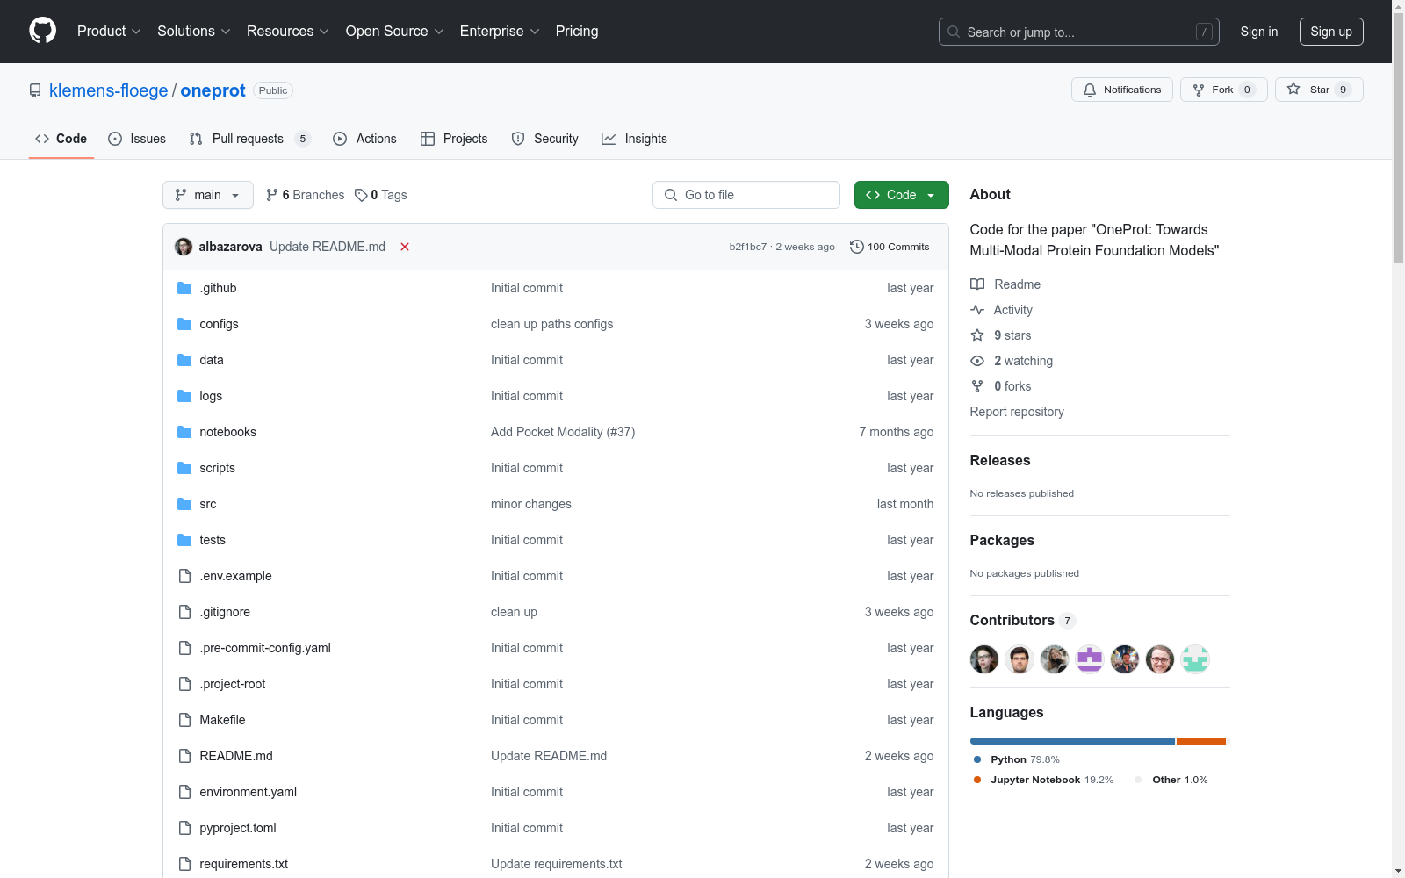Click the configs folder icon

click(x=184, y=324)
